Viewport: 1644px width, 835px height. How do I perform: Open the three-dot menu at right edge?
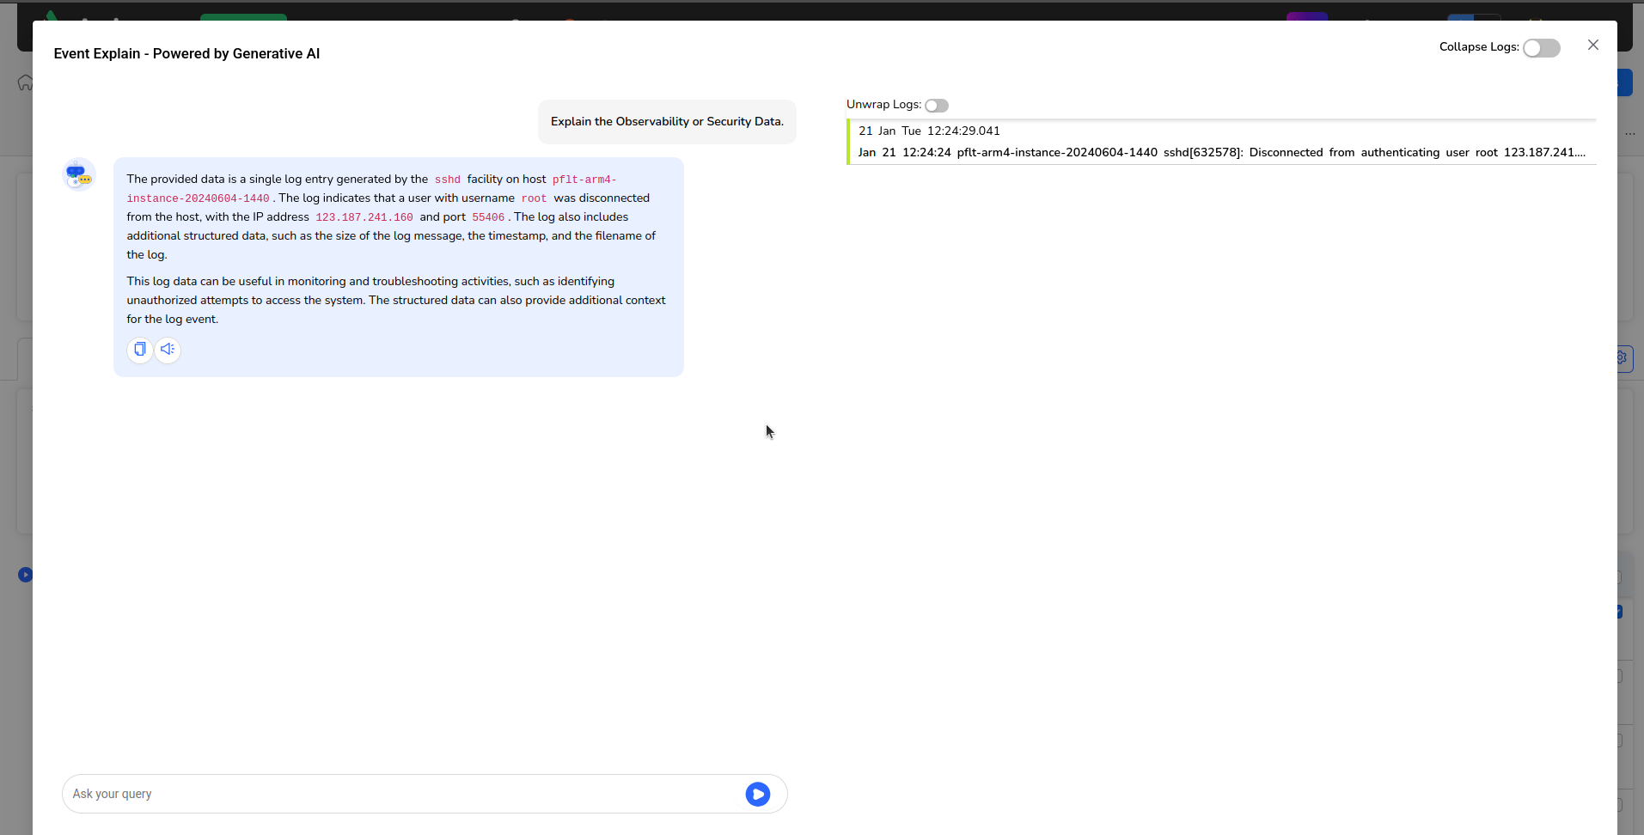pyautogui.click(x=1630, y=134)
